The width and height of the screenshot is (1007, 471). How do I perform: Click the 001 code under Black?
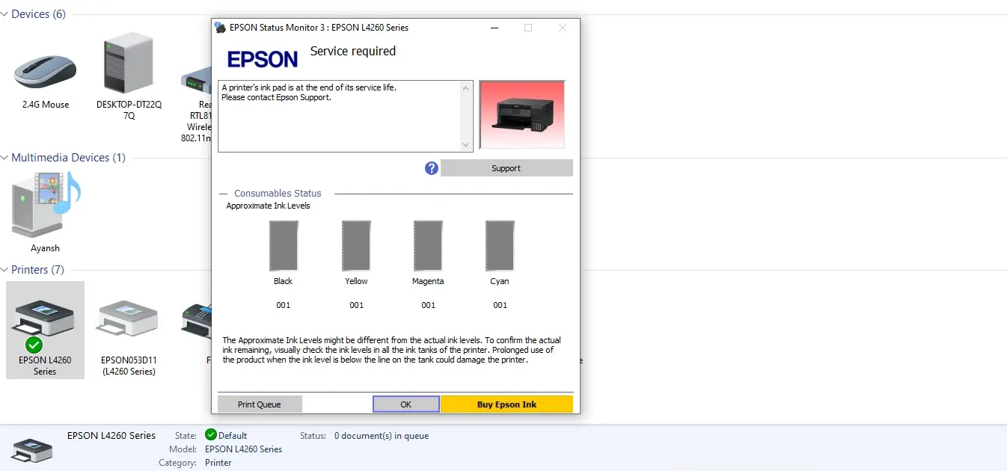pos(284,305)
